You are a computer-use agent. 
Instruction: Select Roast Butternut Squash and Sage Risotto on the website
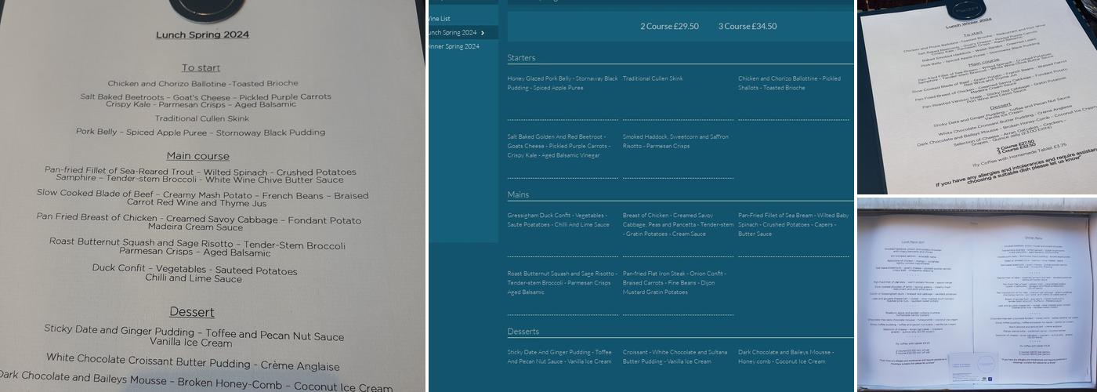coord(561,282)
